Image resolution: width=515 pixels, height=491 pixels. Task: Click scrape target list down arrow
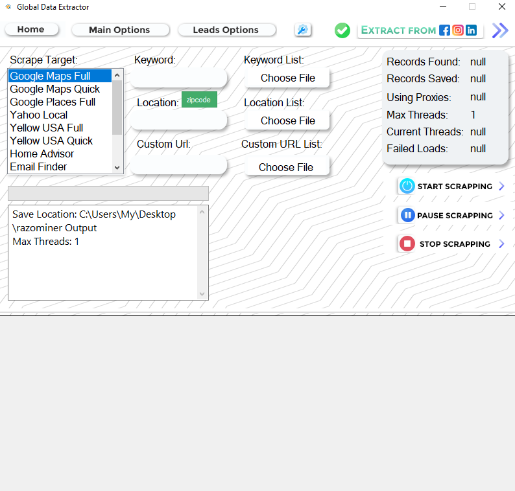[x=117, y=168]
